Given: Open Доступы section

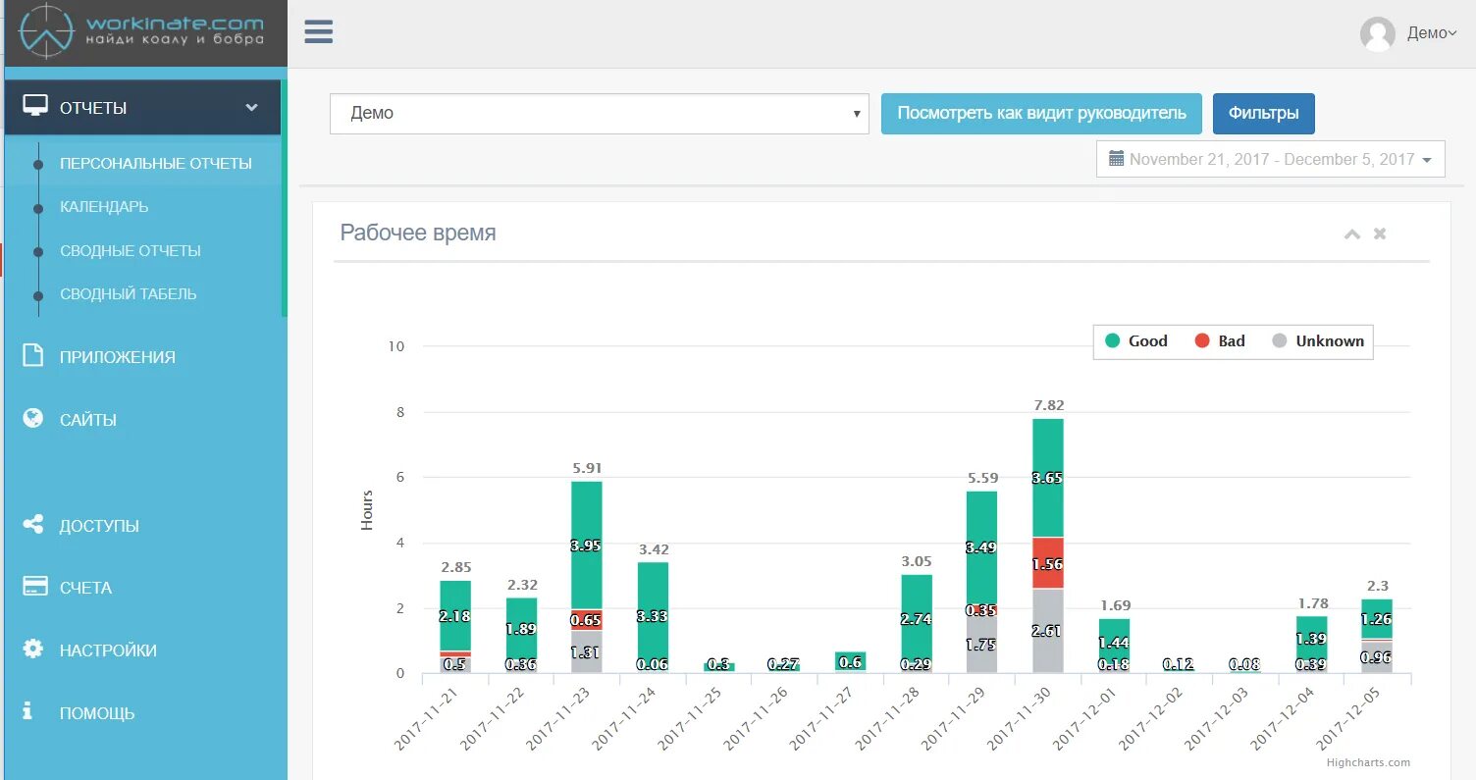Looking at the screenshot, I should pos(99,526).
